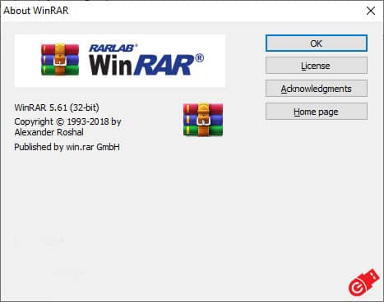Click the 'About WinRAR' title bar text

[36, 11]
